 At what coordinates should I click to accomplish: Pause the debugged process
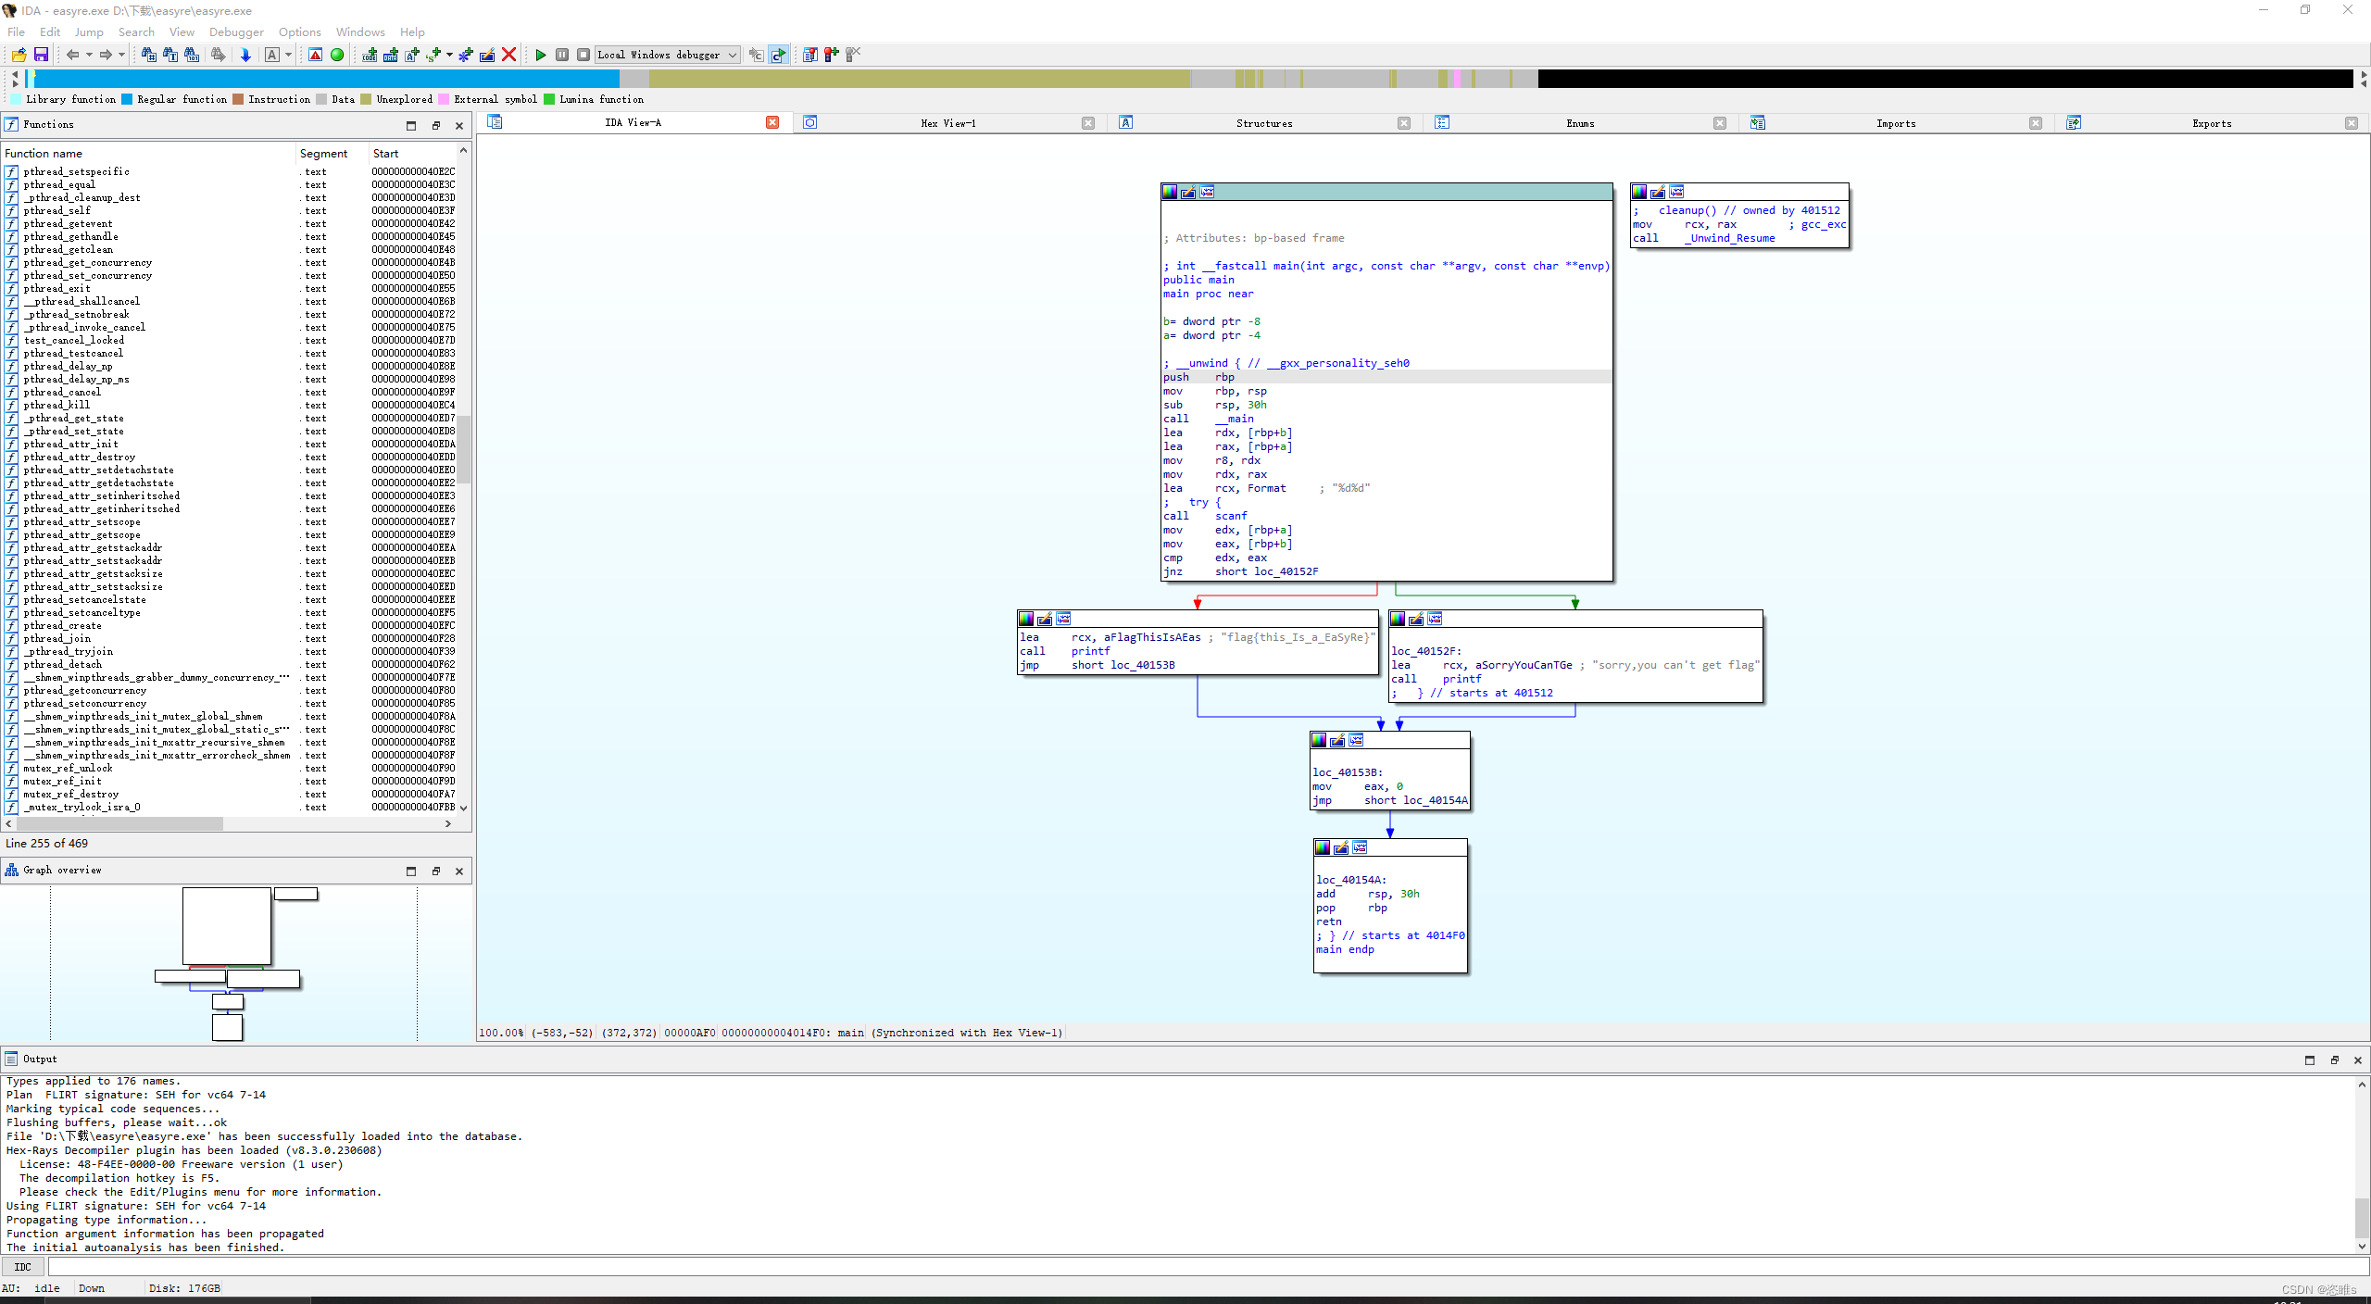click(x=562, y=55)
